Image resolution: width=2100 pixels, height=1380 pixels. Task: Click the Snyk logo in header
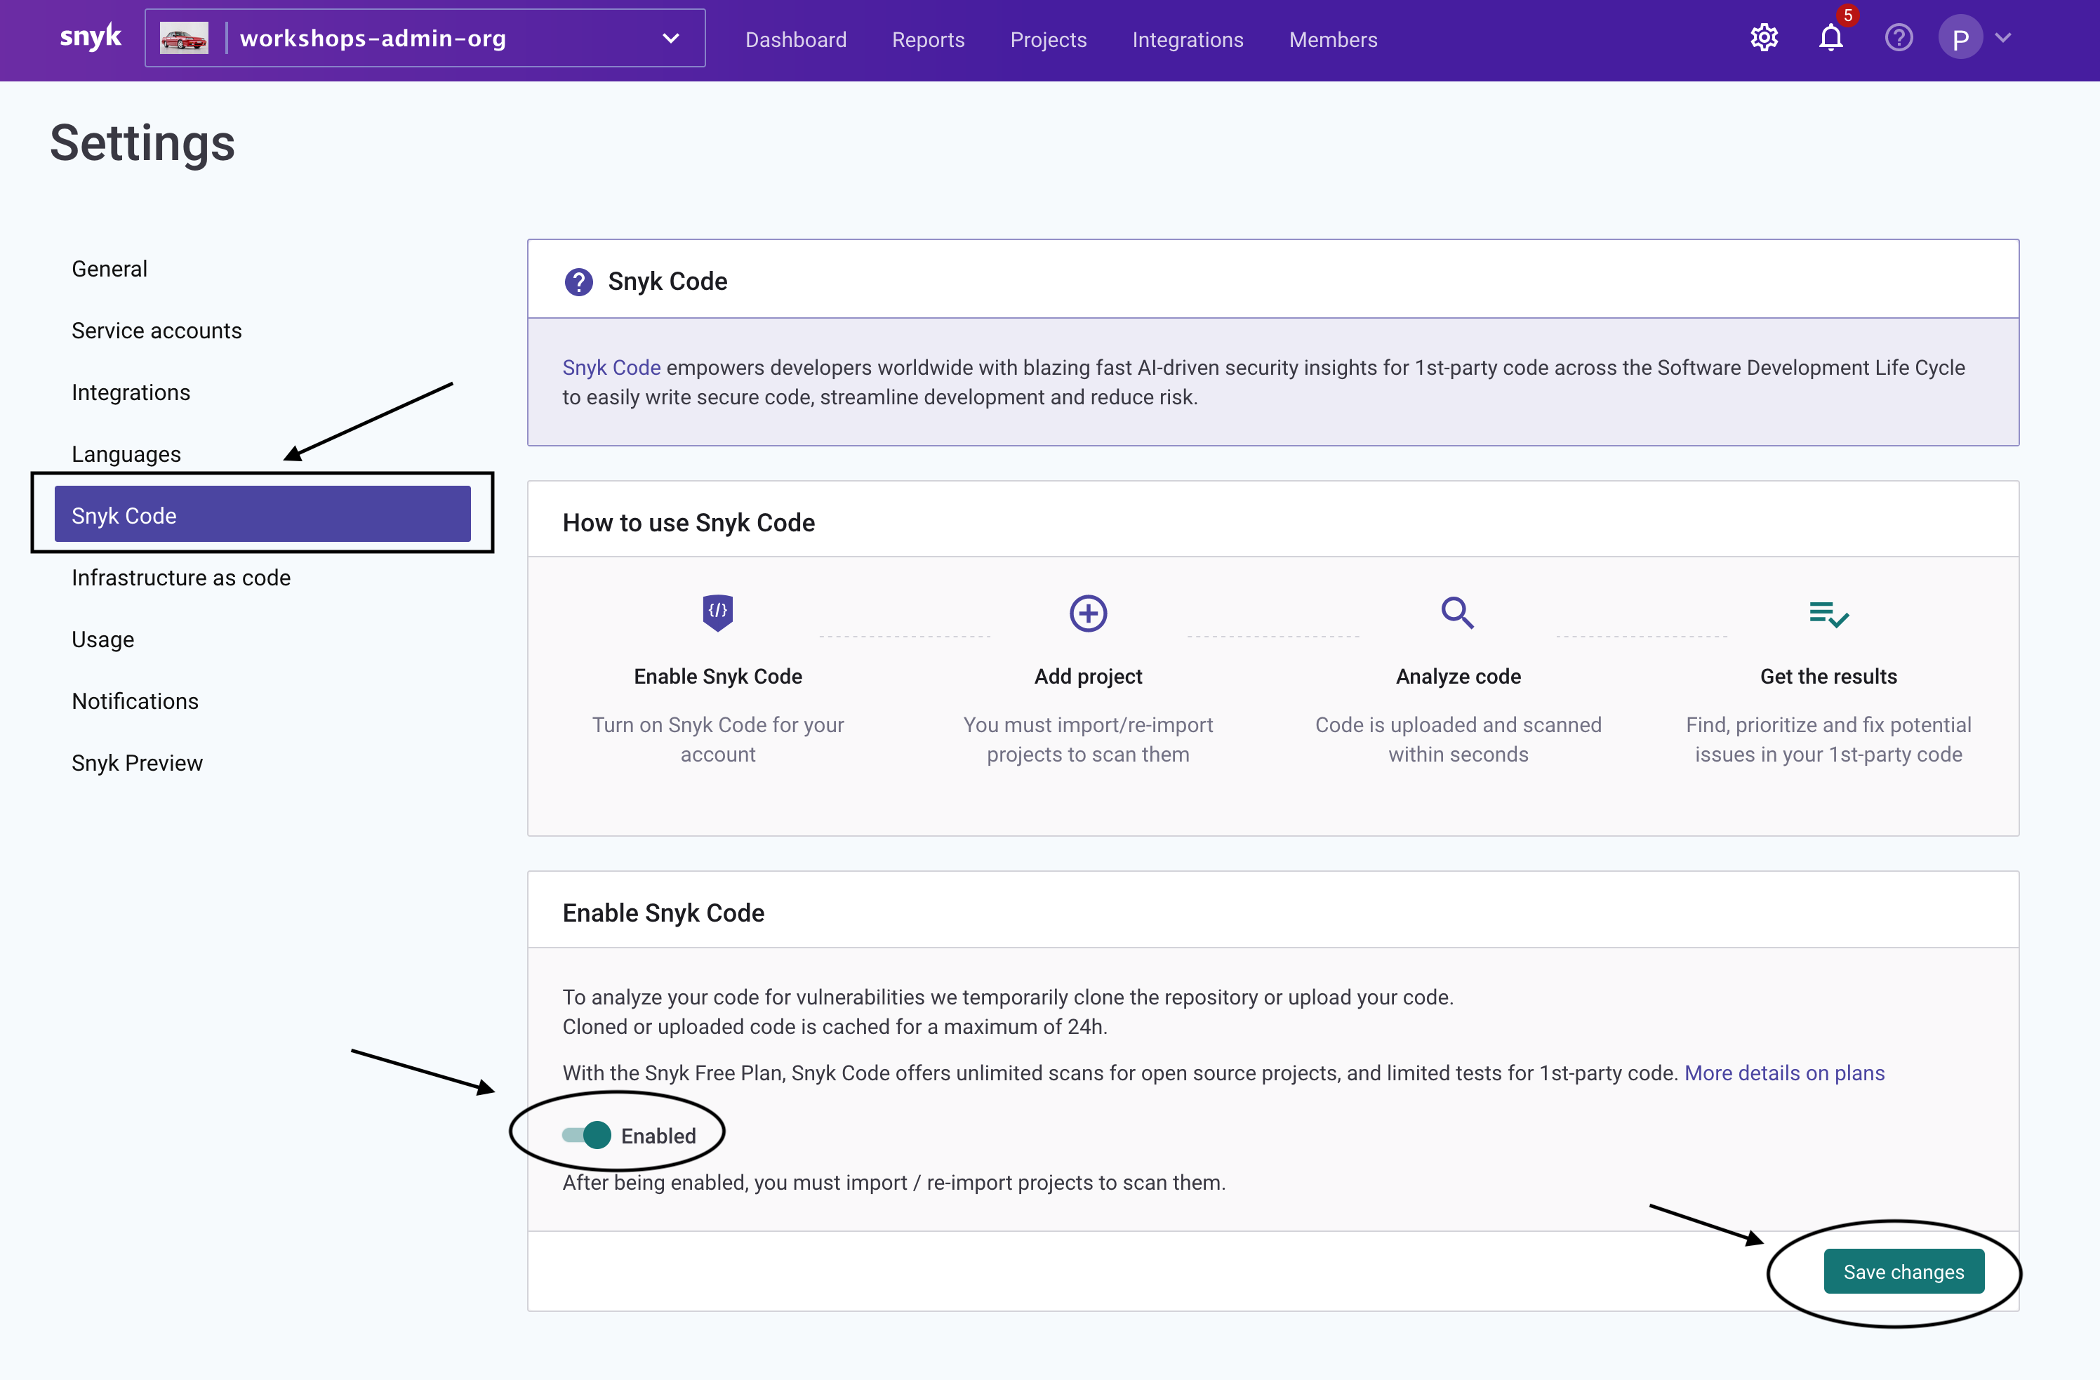coord(90,38)
